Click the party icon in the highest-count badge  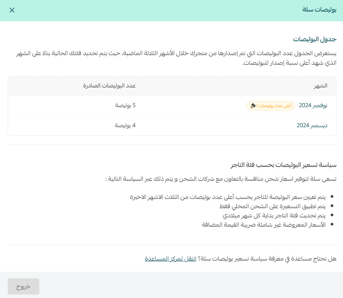click(253, 106)
